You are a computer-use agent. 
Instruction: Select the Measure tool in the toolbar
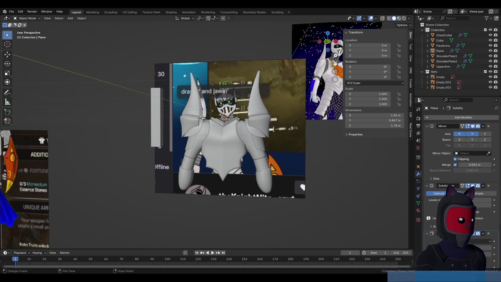point(7,102)
